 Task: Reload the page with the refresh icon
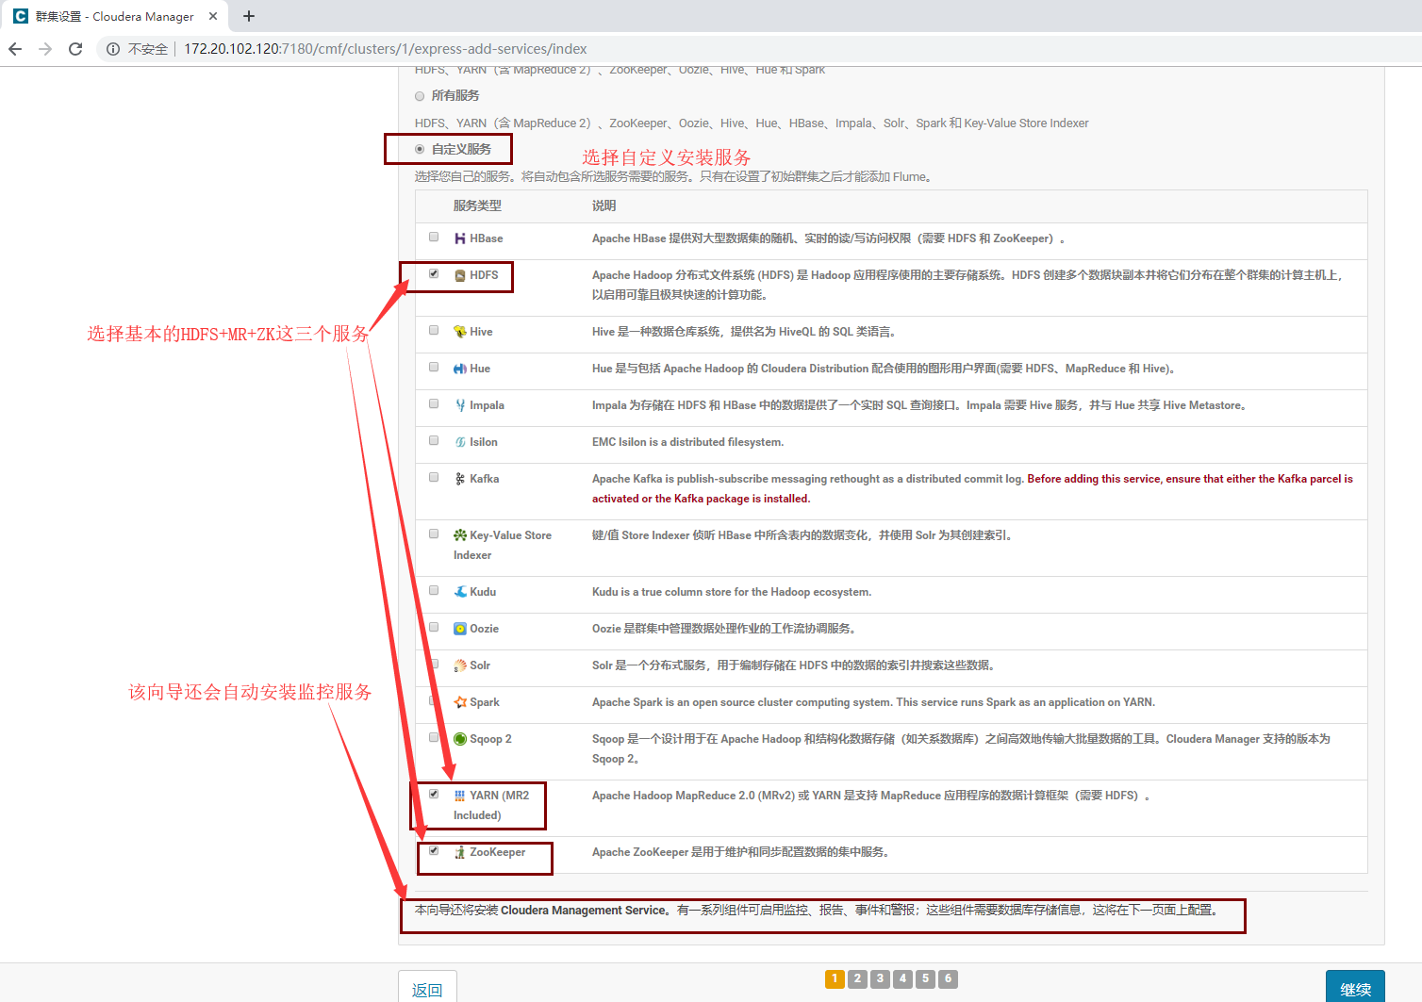point(75,49)
